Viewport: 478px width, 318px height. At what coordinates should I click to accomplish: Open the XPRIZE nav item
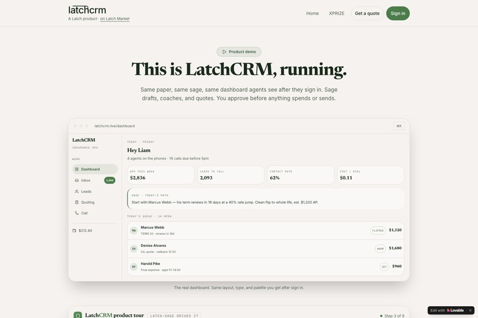coord(336,14)
